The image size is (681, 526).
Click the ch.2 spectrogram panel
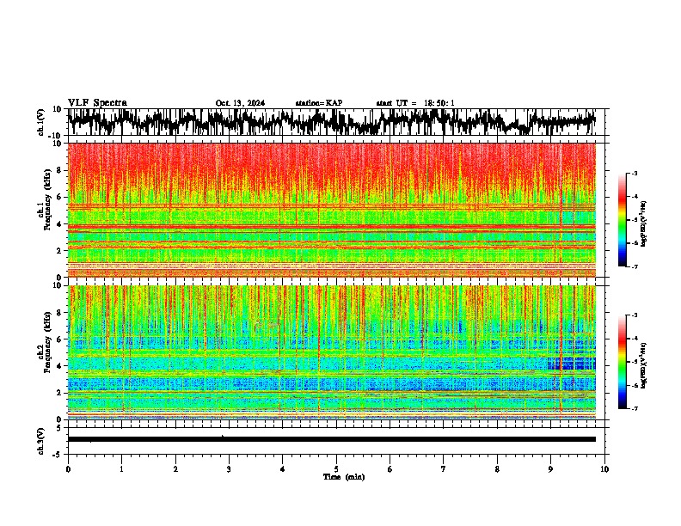(x=332, y=352)
